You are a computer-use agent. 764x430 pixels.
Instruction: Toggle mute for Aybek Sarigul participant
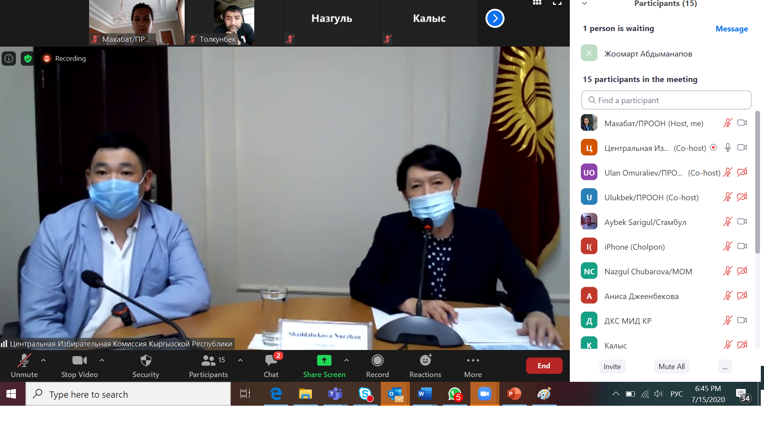[x=727, y=222]
